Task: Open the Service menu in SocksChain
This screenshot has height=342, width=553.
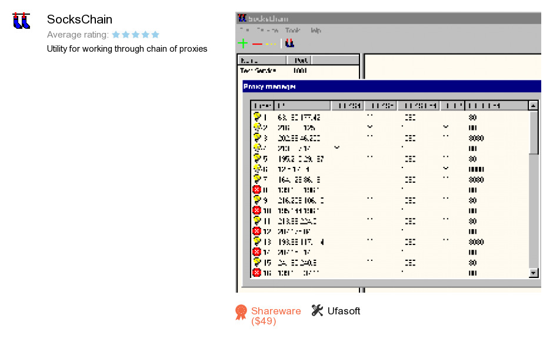Action: pyautogui.click(x=267, y=31)
